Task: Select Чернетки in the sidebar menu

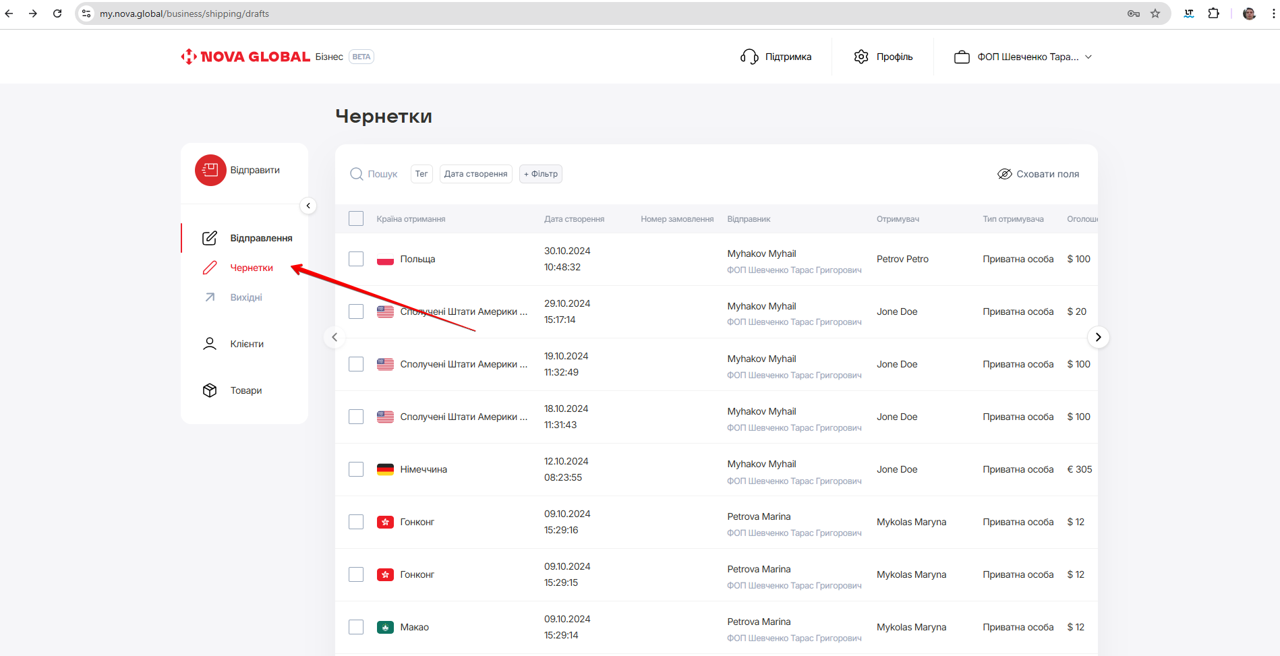Action: (x=251, y=268)
